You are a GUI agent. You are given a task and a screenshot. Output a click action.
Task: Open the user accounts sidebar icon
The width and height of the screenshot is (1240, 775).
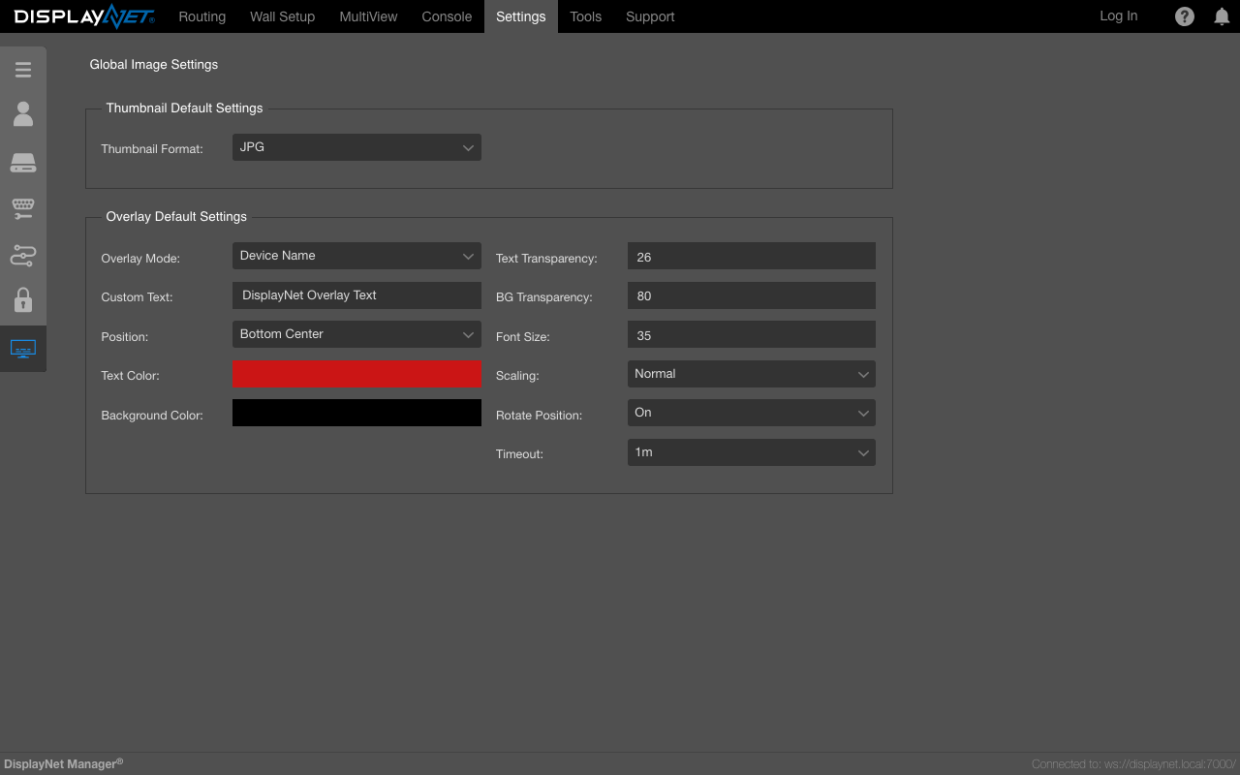[23, 114]
